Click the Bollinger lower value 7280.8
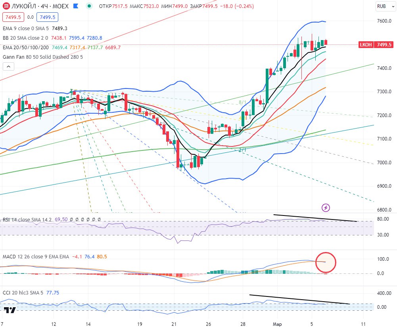Image resolution: width=397 pixels, height=329 pixels. [94, 38]
